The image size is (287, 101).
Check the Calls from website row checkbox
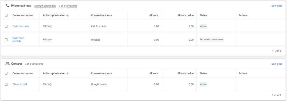(x=6, y=40)
